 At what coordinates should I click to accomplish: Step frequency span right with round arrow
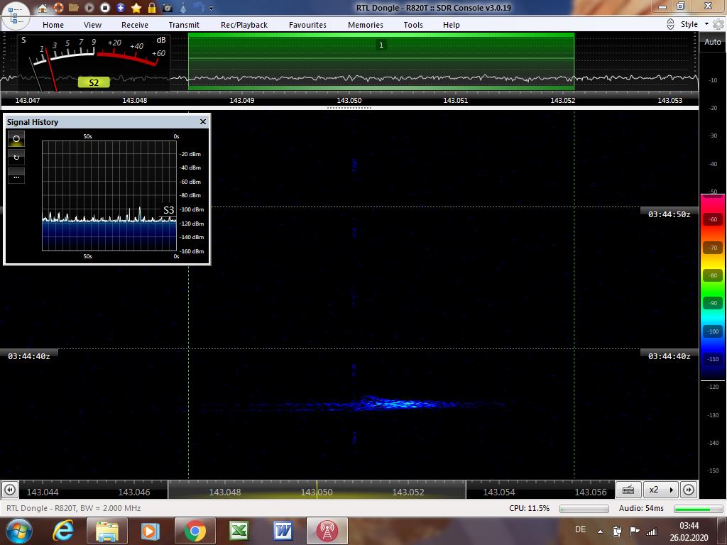coord(689,490)
